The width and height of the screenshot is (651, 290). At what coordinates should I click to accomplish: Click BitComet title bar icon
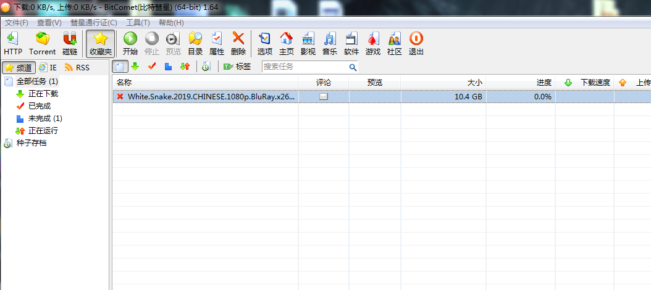point(6,7)
